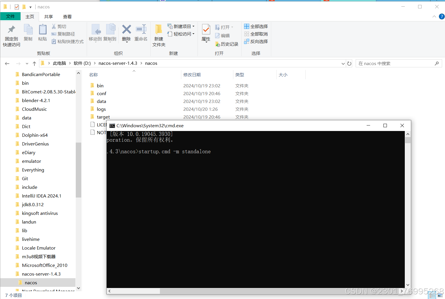Viewport: 445px width, 299px height.
Task: Click the Rename (重命名) icon
Action: point(141,29)
